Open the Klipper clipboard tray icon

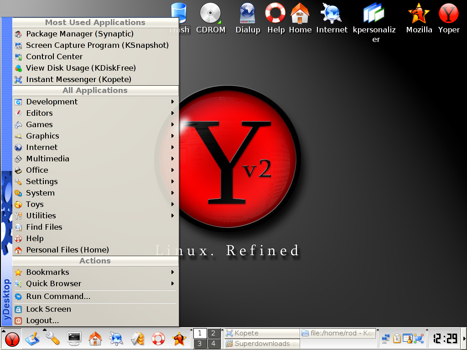click(x=397, y=339)
